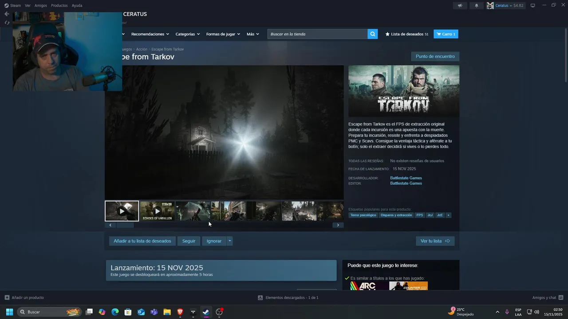
Task: Open Brave browser from taskbar
Action: click(x=180, y=312)
